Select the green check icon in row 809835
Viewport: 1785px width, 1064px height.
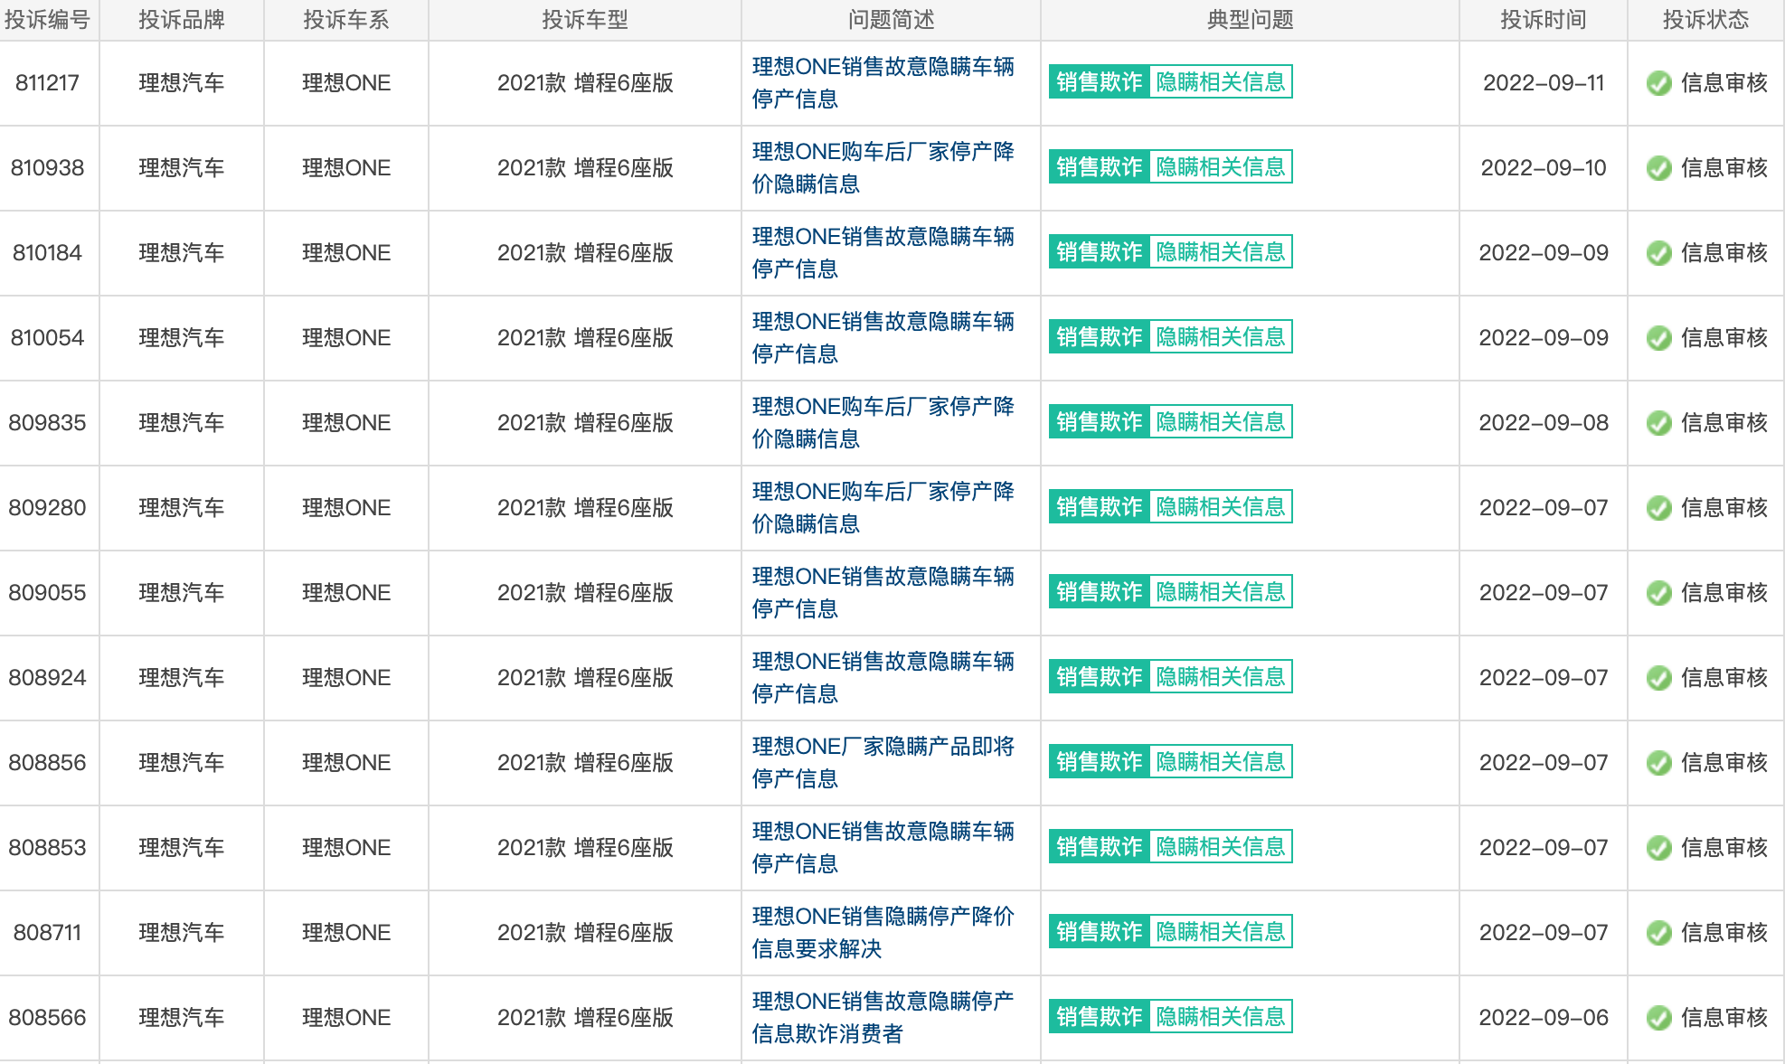pos(1658,423)
